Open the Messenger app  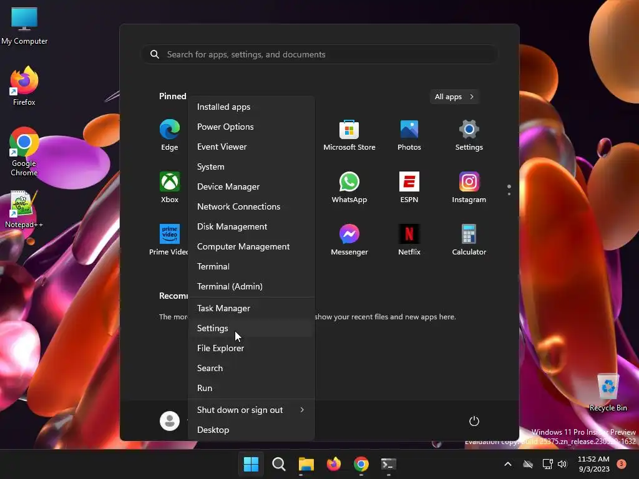click(349, 240)
